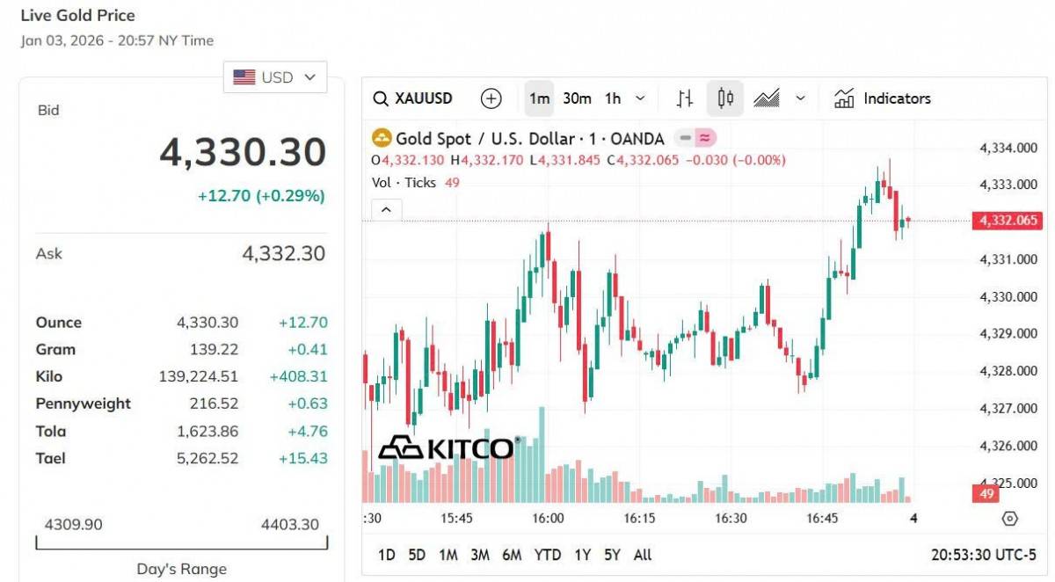Open the USD currency dropdown
This screenshot has width=1055, height=582.
275,77
